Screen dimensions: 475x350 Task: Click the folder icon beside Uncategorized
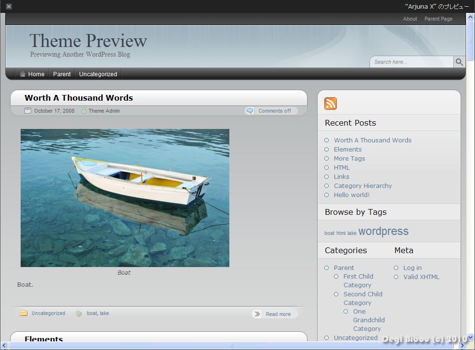pos(24,313)
